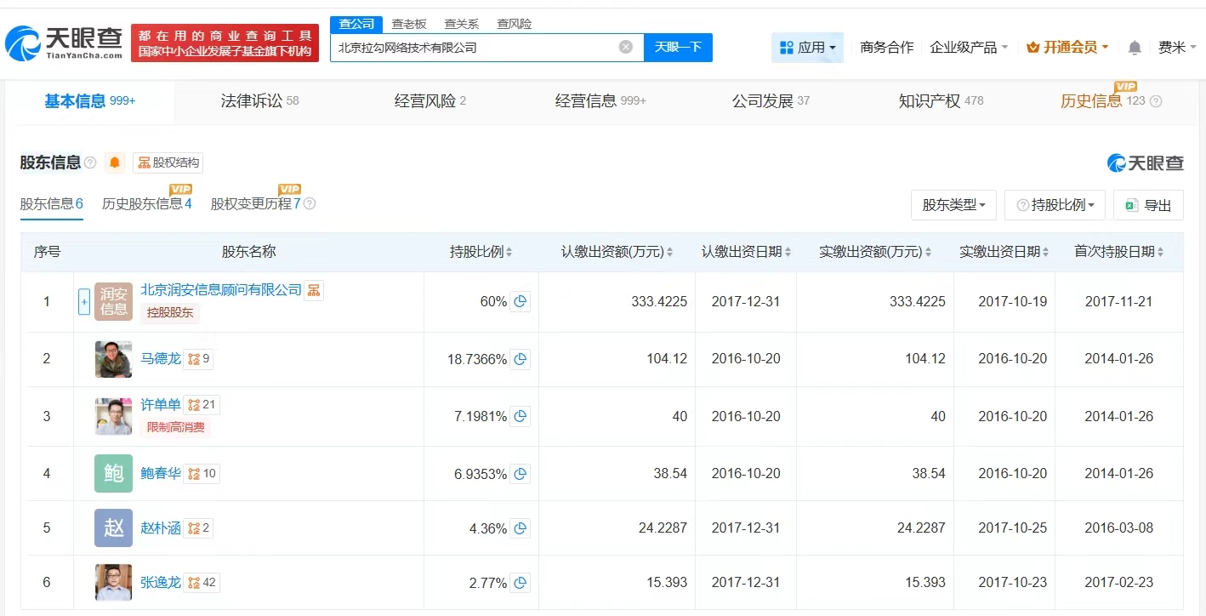Open the 公司发展 37 tab

point(771,101)
